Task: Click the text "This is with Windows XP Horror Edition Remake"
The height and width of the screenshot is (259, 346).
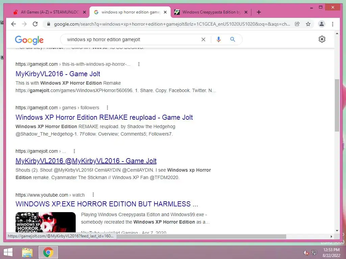Action: tap(68, 83)
